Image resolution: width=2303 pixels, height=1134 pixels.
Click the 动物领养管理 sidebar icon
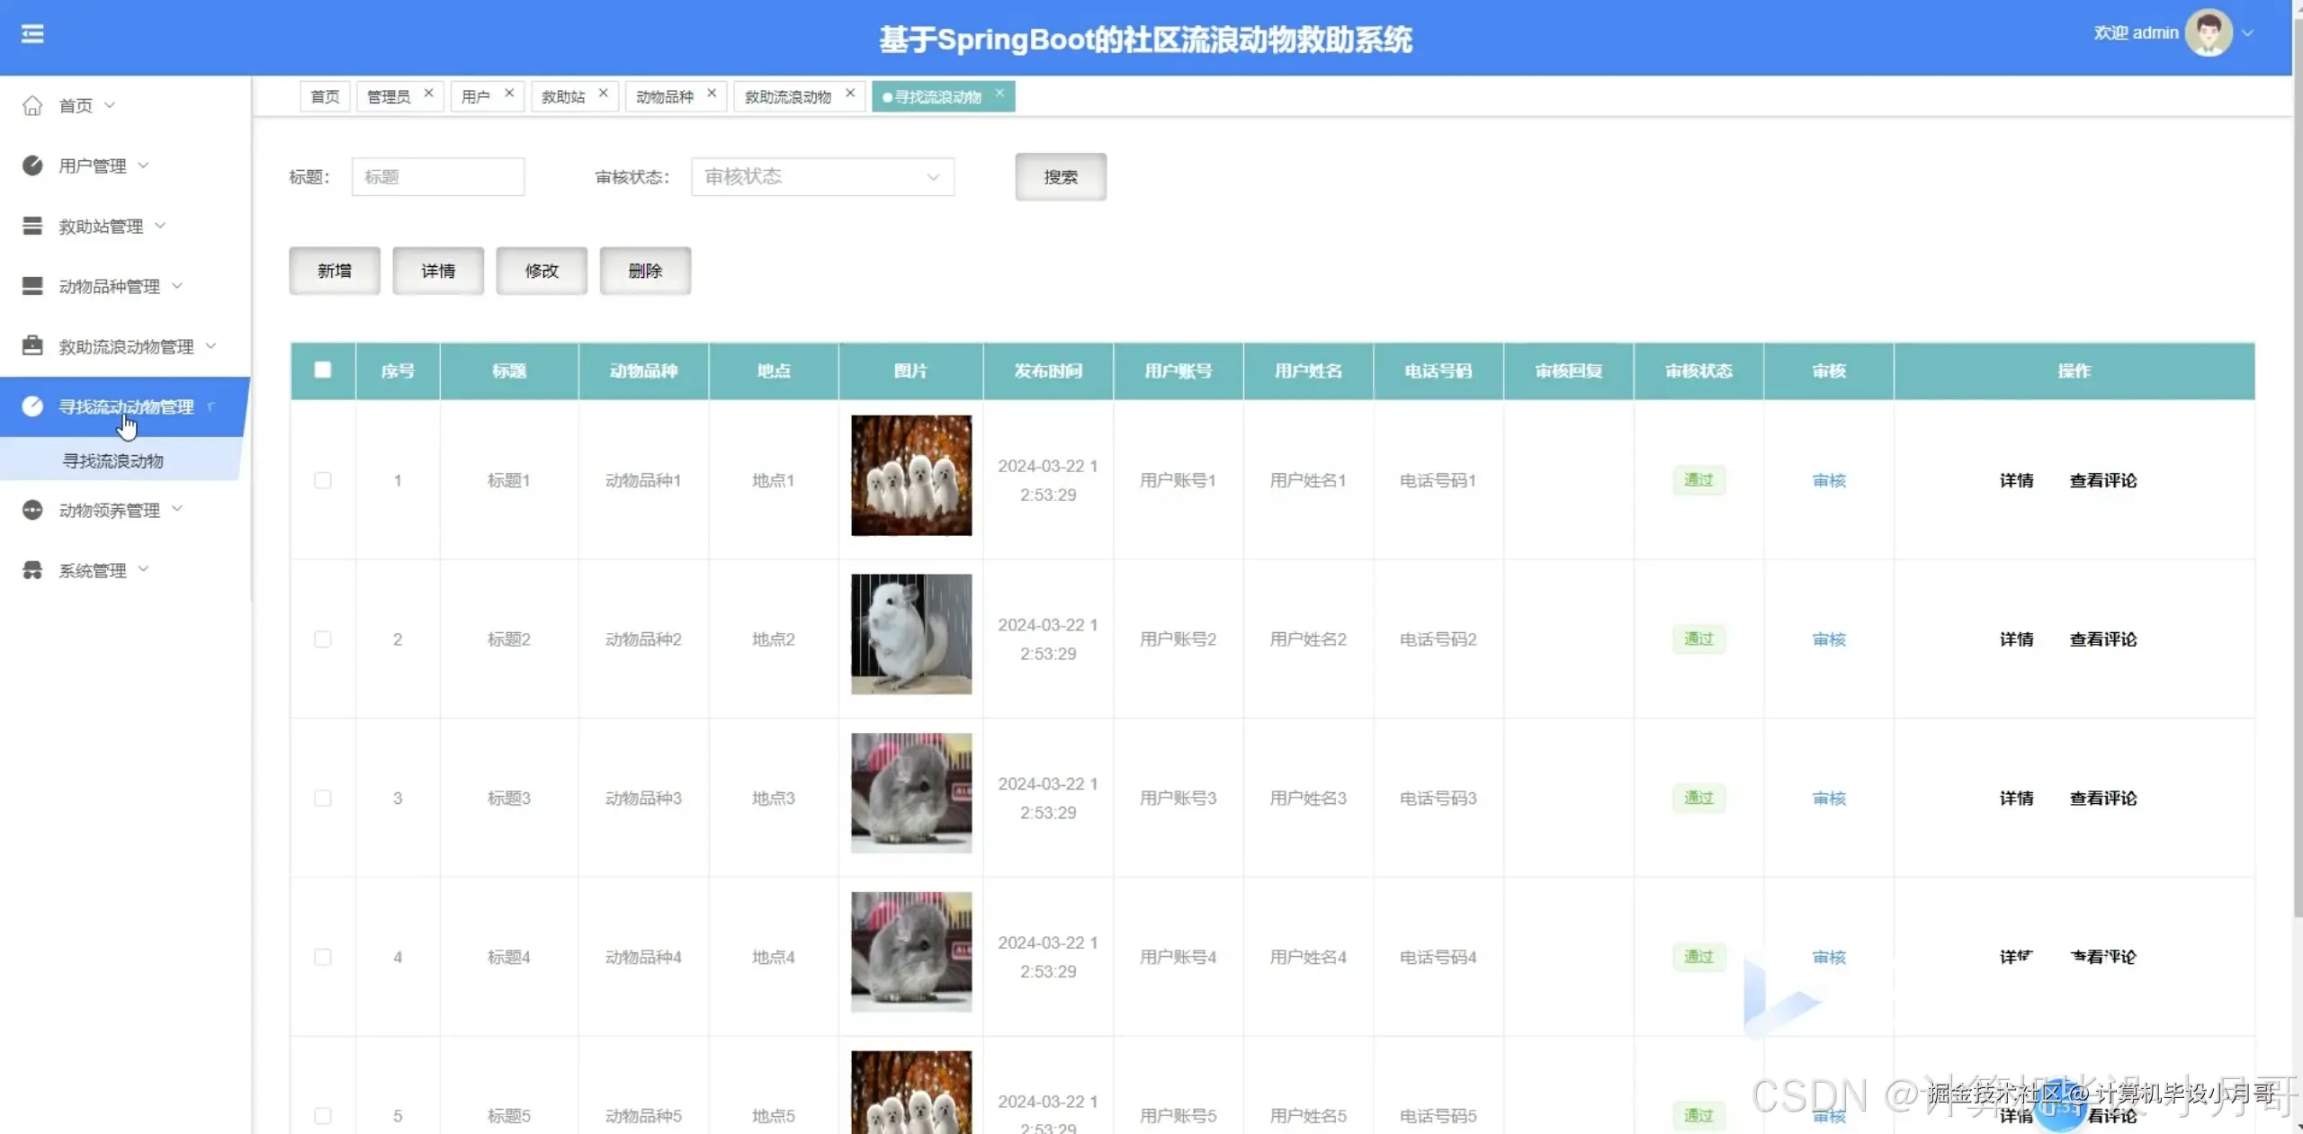[x=32, y=510]
